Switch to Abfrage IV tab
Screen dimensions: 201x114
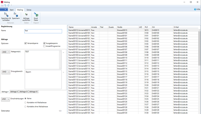click(x=33, y=92)
